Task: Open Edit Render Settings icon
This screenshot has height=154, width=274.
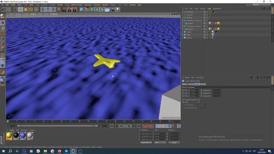Action: (x=75, y=9)
